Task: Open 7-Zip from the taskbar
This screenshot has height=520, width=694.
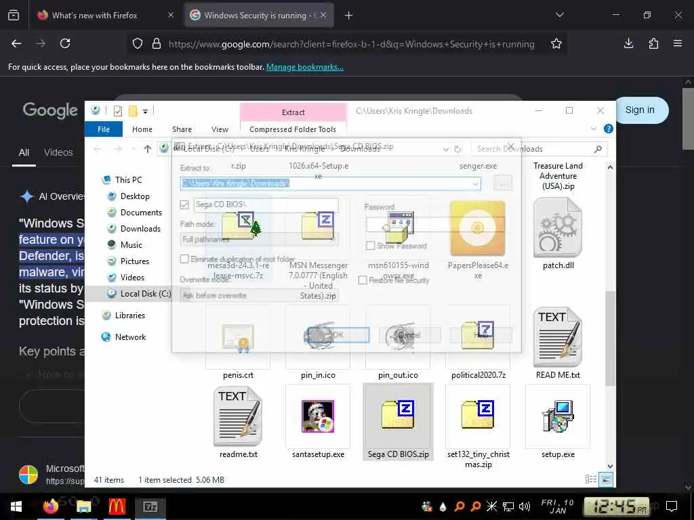Action: [150, 506]
